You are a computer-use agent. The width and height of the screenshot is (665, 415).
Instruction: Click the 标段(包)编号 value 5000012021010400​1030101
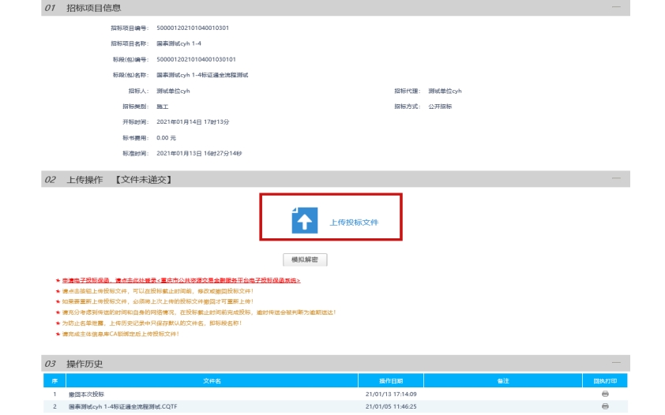pyautogui.click(x=196, y=59)
